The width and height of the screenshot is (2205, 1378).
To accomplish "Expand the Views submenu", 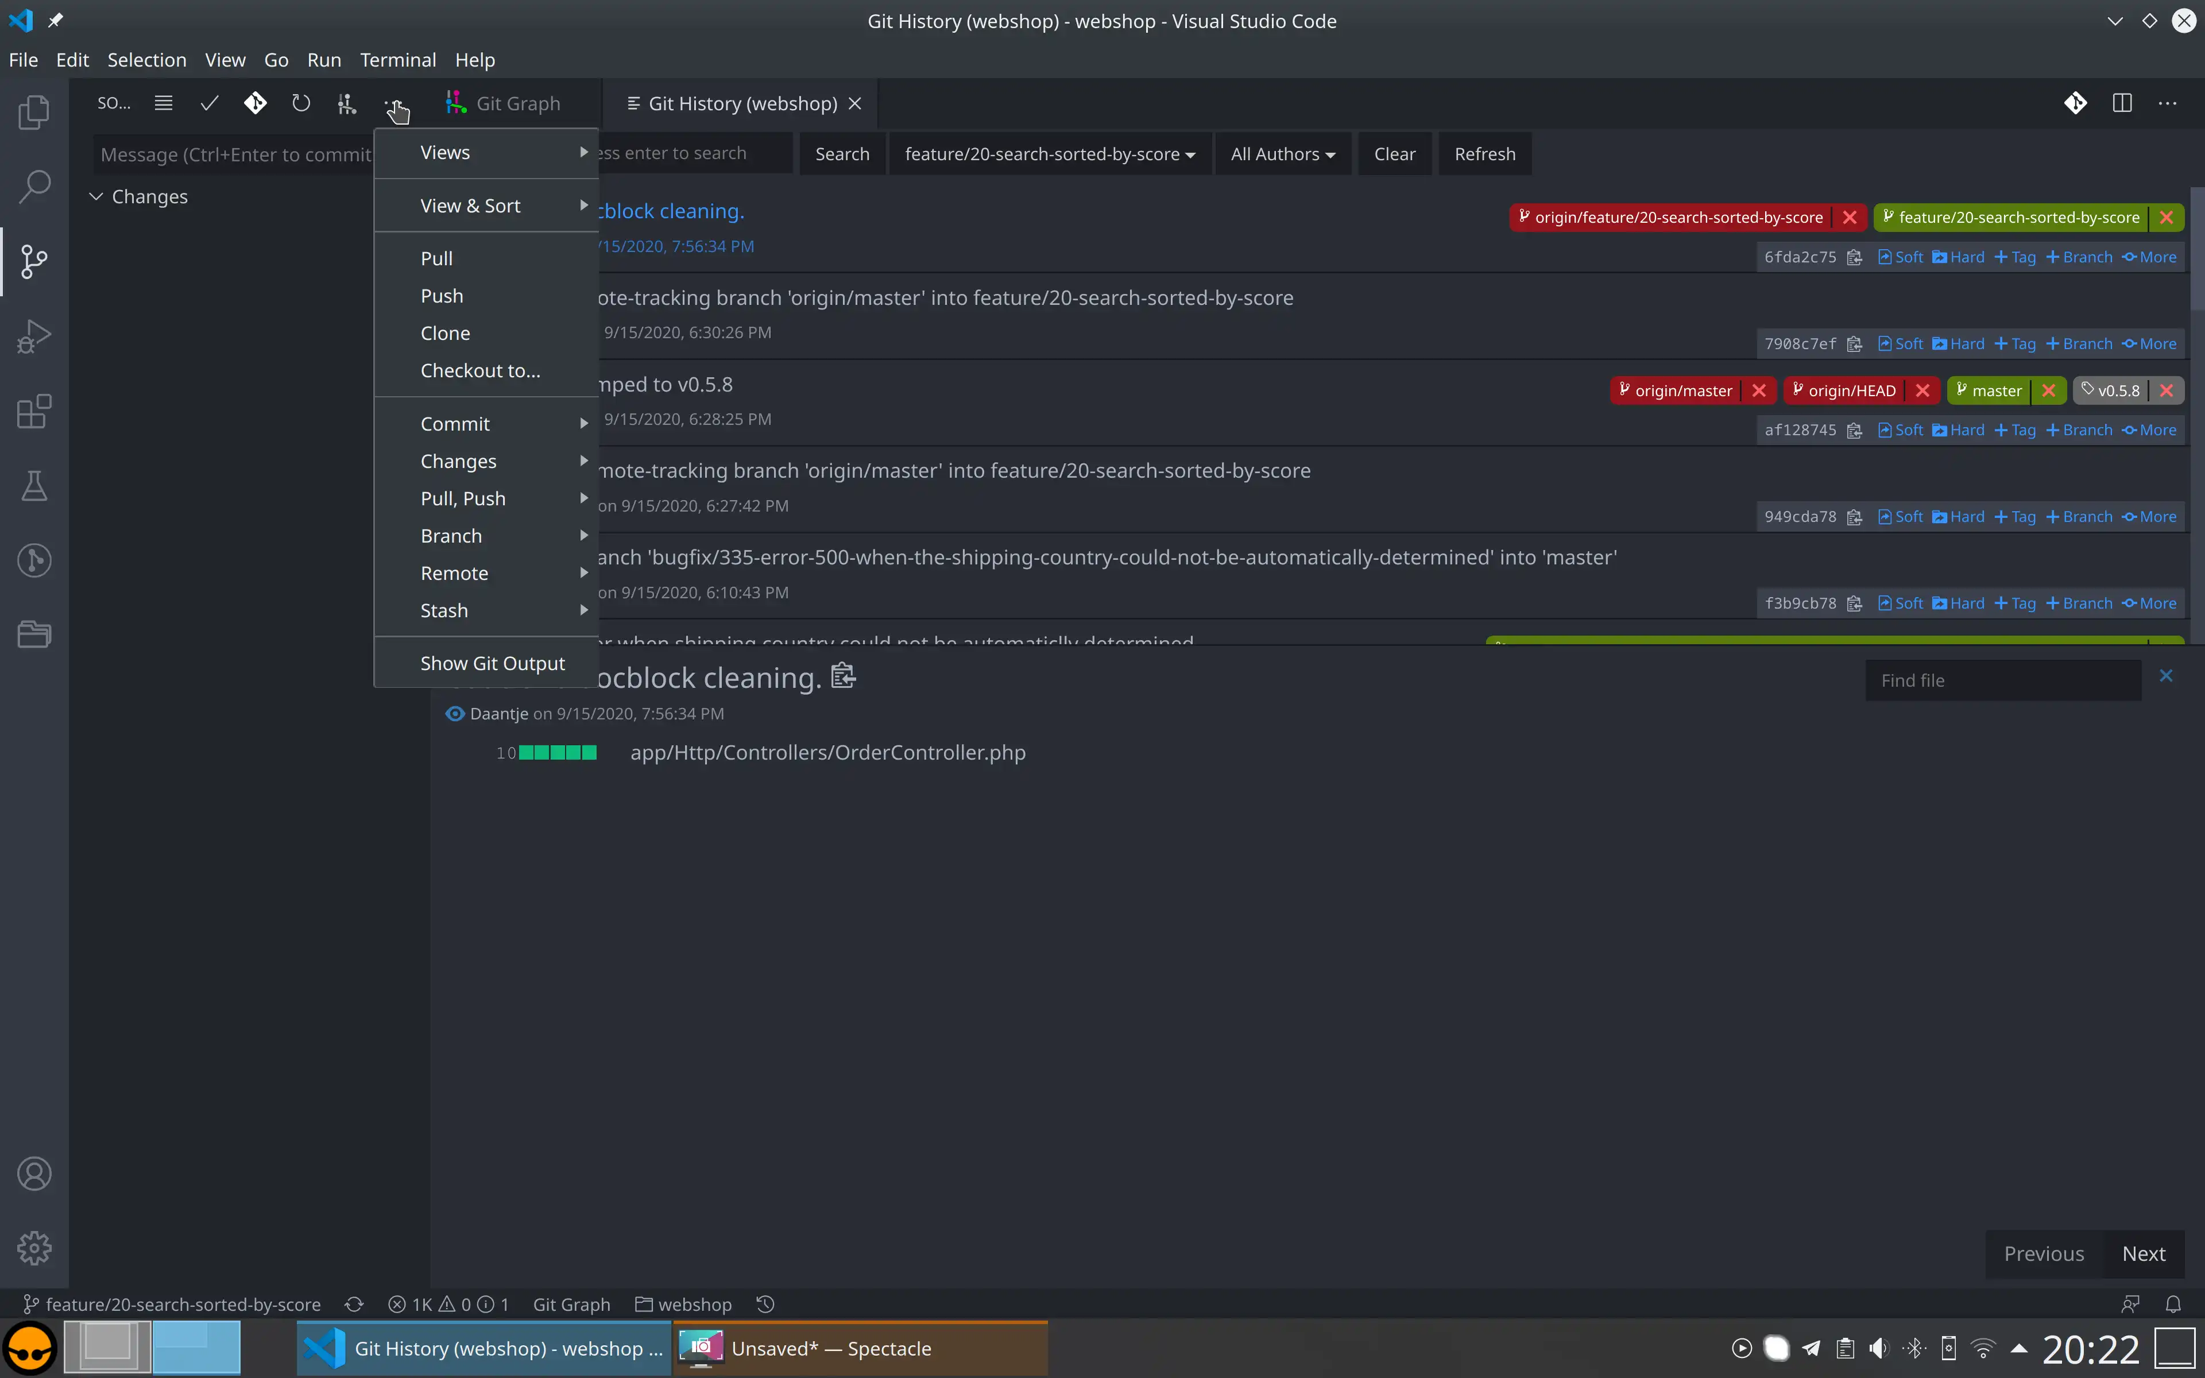I will [486, 152].
